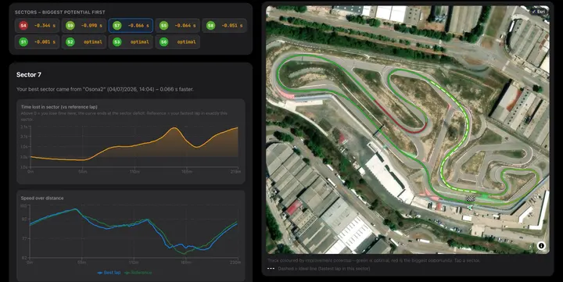Screen dimensions: 563x282
Task: Click the Sector 7 heading
Action: pyautogui.click(x=29, y=75)
